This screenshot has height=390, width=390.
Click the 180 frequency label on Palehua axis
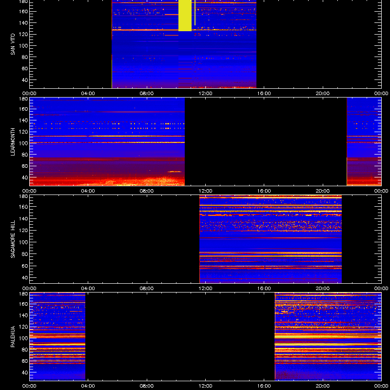tap(24, 294)
